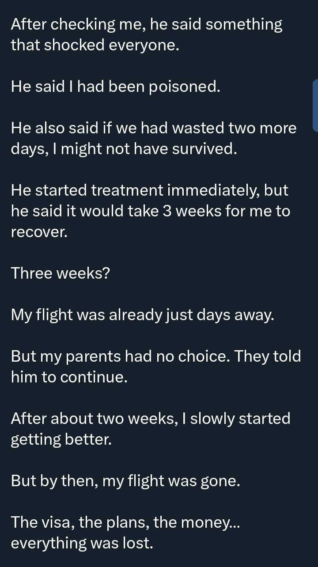Click the scrollbar handle on the right edge
Viewport: 318px width, 567px height.
pos(315,105)
